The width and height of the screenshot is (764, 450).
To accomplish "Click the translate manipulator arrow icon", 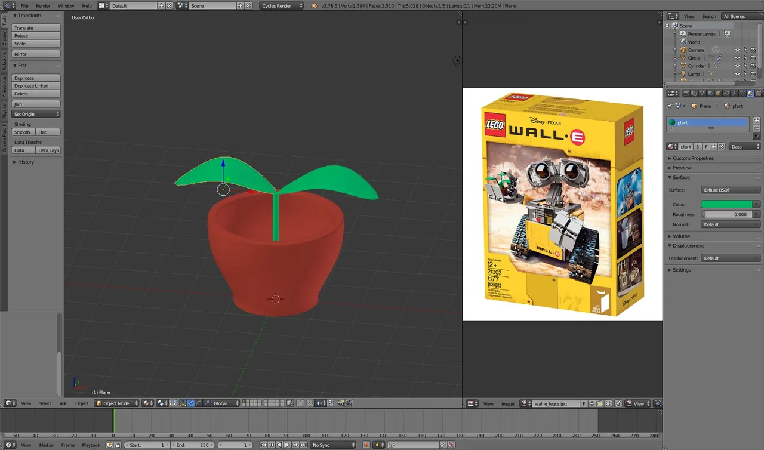I will 190,403.
